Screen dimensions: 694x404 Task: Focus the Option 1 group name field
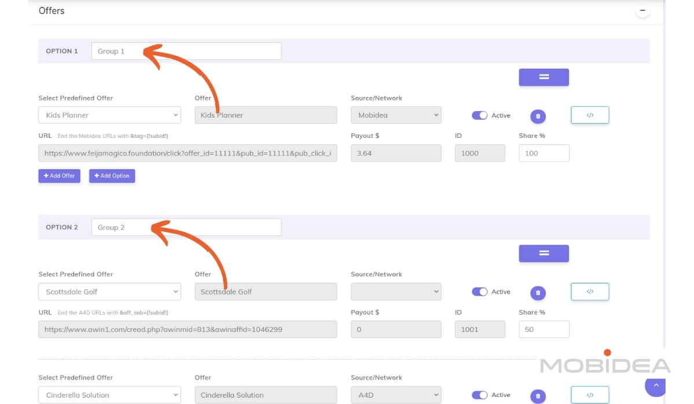coord(186,51)
